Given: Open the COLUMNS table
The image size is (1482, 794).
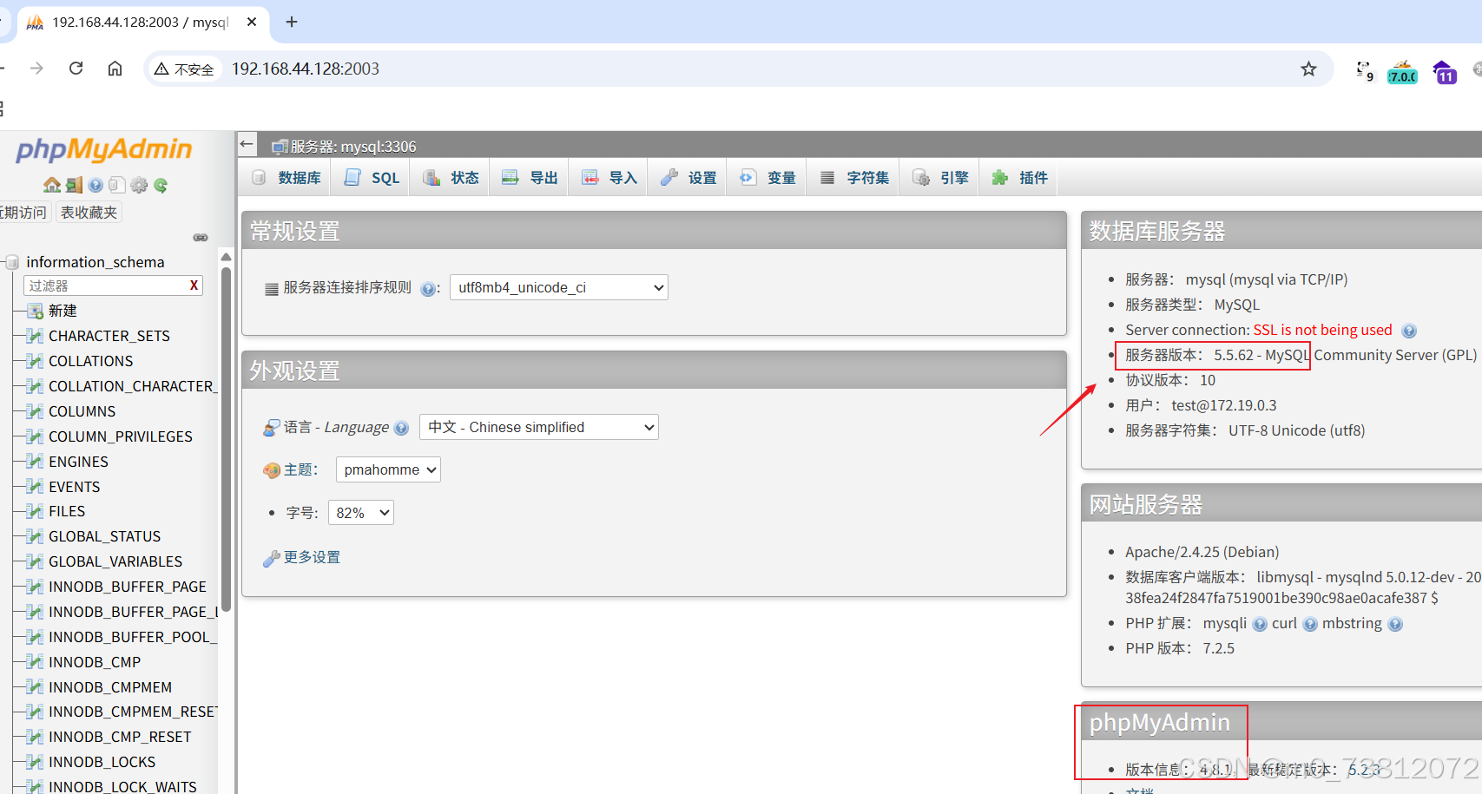Looking at the screenshot, I should pyautogui.click(x=82, y=411).
